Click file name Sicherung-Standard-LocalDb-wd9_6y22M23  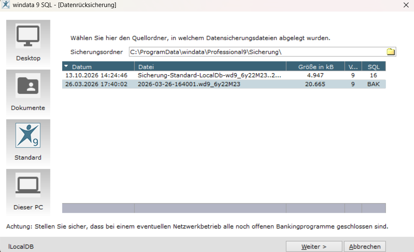[x=209, y=75]
